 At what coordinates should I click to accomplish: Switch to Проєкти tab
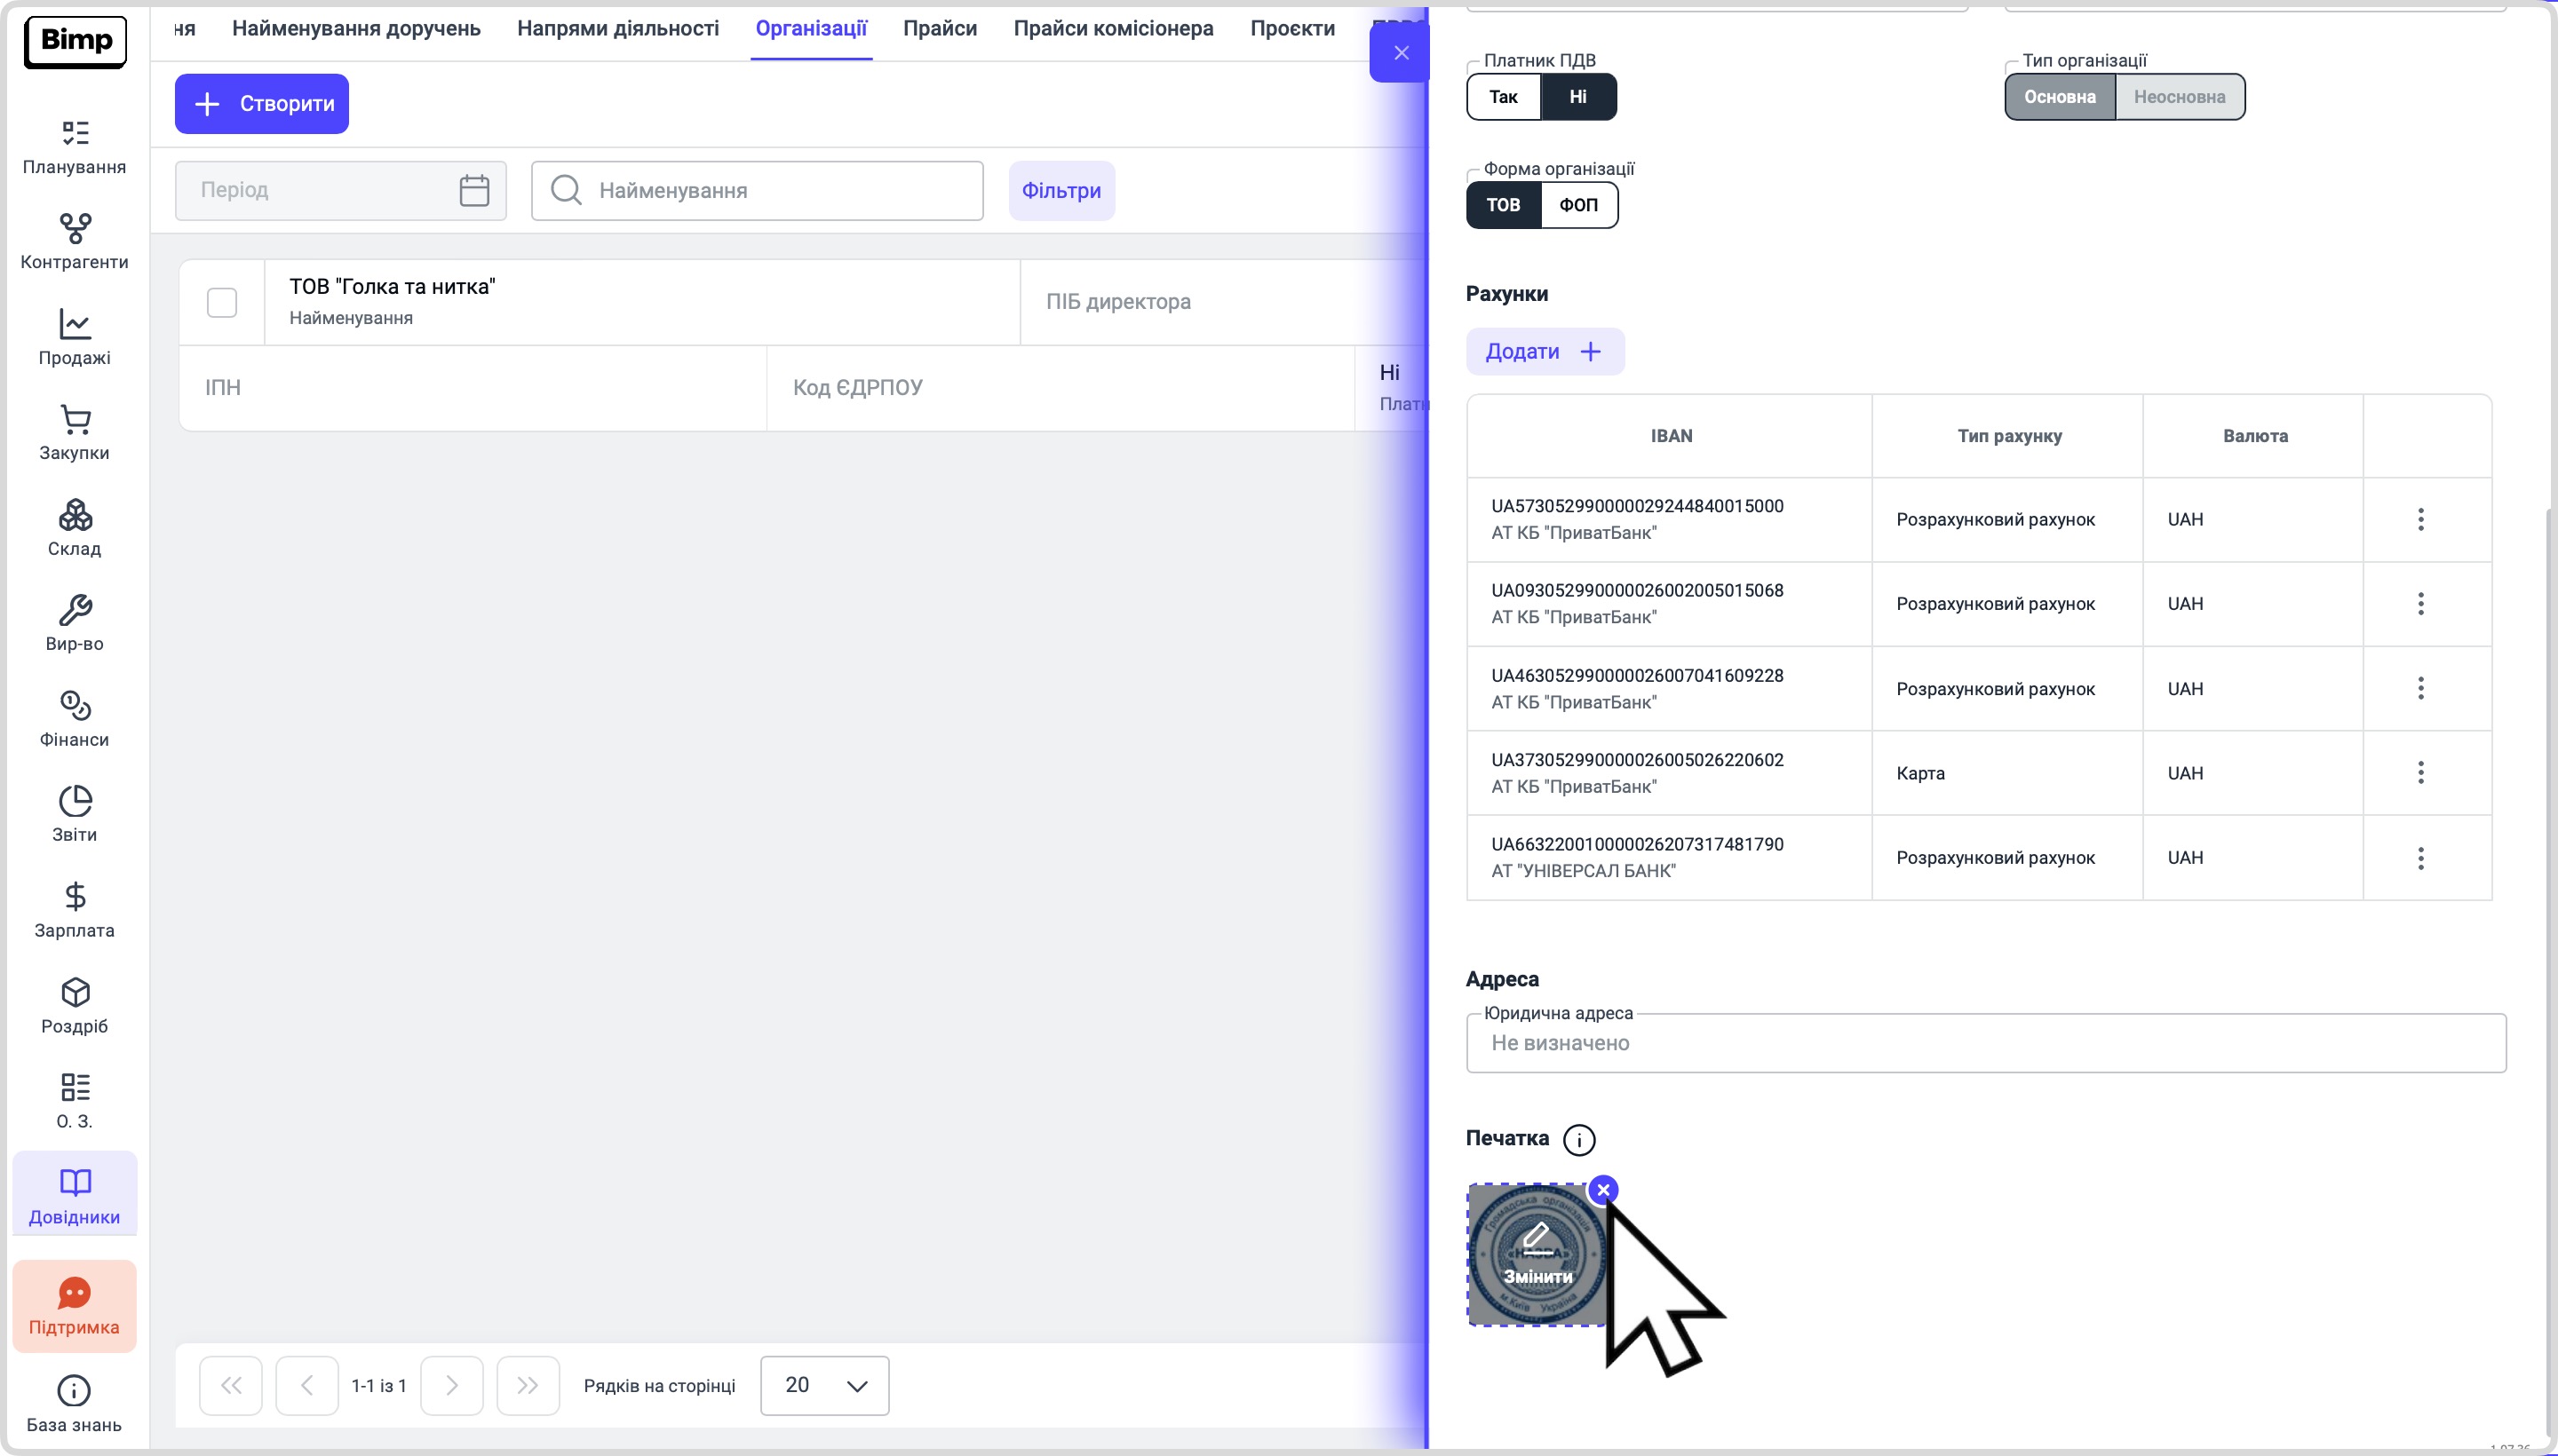(x=1292, y=29)
